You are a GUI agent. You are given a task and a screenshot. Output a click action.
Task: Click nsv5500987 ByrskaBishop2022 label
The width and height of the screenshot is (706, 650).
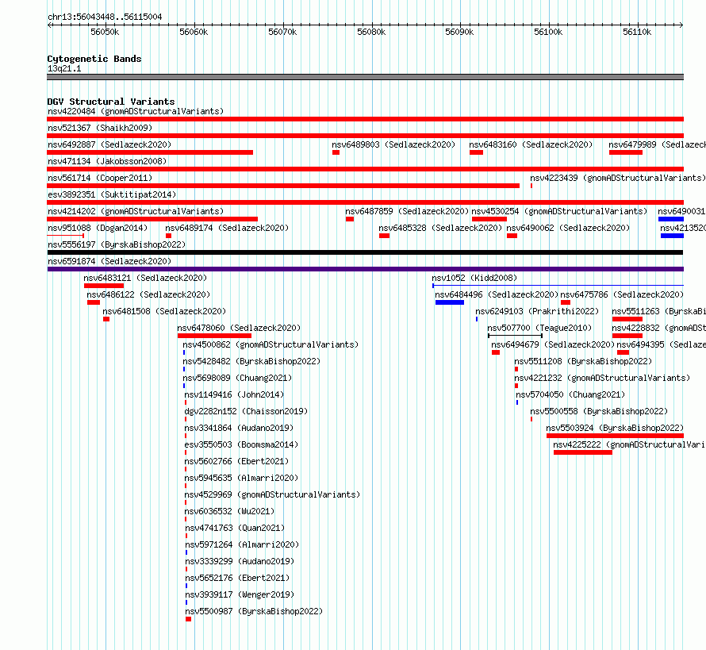click(254, 611)
